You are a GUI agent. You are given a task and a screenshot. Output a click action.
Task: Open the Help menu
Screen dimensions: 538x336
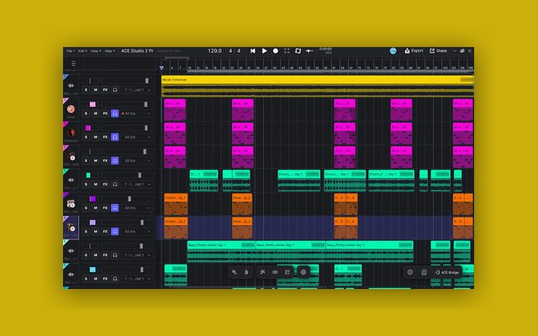109,50
